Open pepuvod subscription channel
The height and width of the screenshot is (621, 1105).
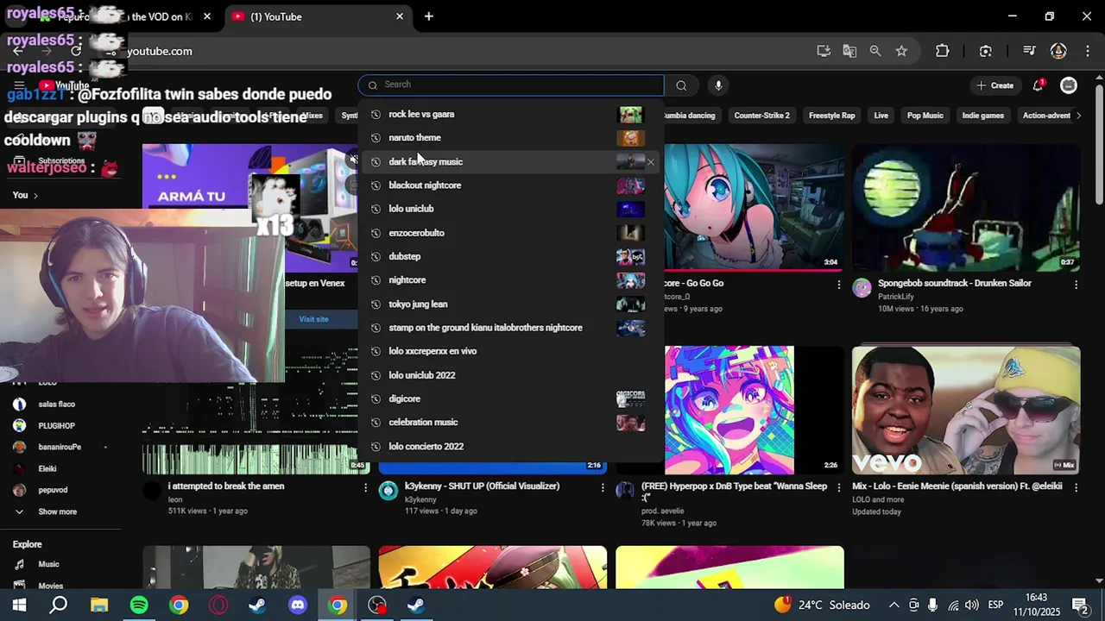53,490
